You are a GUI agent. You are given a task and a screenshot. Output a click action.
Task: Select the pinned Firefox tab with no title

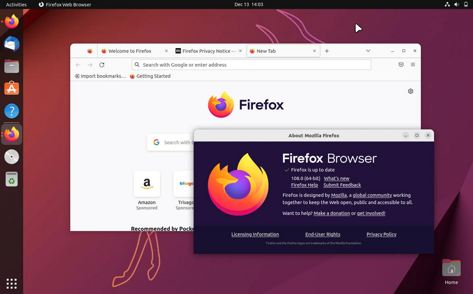[x=89, y=51]
